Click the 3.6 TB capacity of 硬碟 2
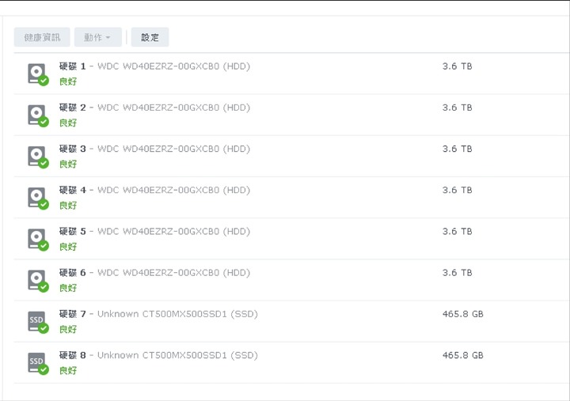 457,108
